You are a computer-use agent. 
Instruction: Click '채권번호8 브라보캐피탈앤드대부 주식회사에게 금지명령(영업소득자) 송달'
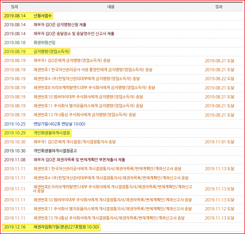coord(94,88)
